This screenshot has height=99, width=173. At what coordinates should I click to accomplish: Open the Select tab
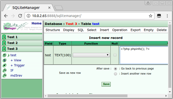pyautogui.click(x=92, y=30)
